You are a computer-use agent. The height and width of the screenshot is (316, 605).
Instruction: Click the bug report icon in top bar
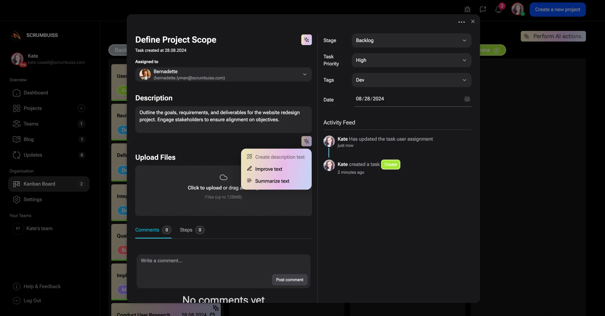467,9
